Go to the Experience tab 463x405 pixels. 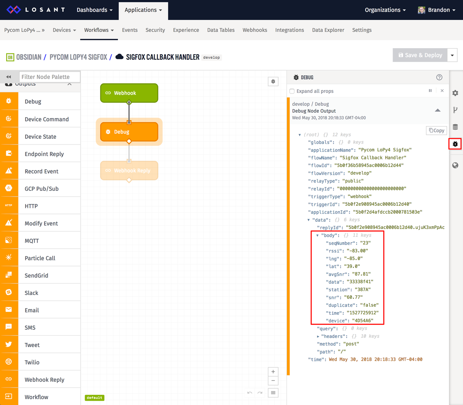(x=186, y=30)
